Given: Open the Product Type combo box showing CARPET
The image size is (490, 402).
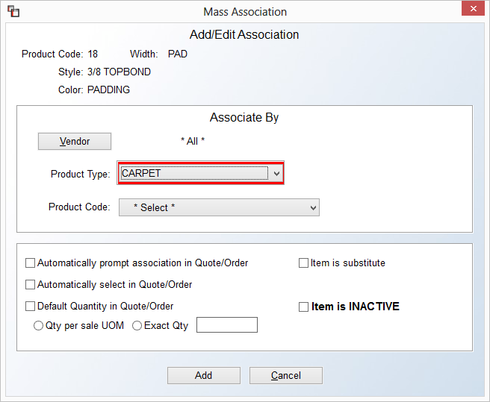Looking at the screenshot, I should (200, 173).
